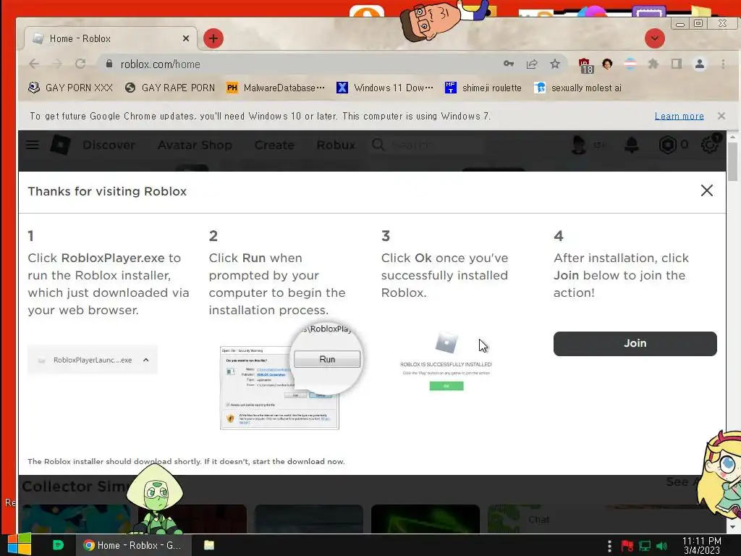Click the round face avatar extension icon
The image size is (741, 556).
pos(607,64)
